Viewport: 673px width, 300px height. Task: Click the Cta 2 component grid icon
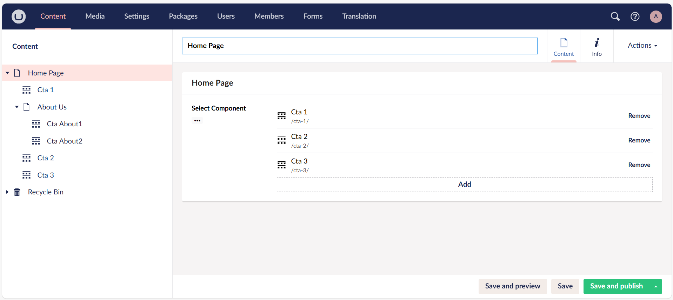(x=281, y=140)
